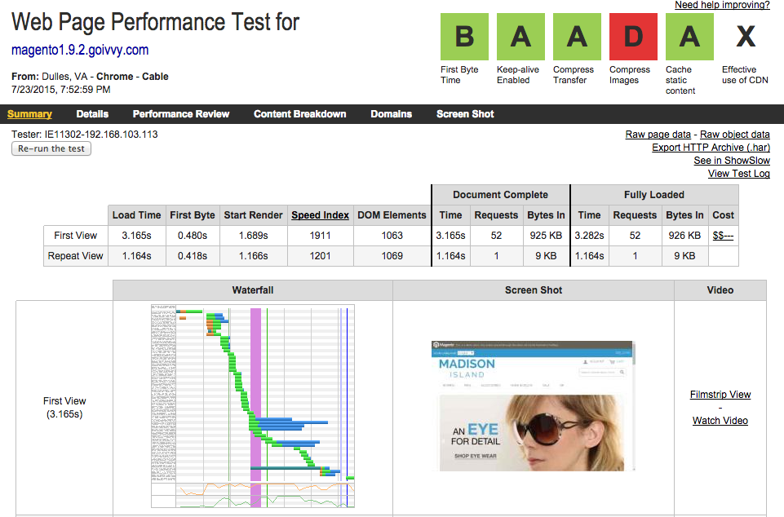Screen dimensions: 784x517
Task: Click the First View (3.165s) label
Action: pos(64,408)
